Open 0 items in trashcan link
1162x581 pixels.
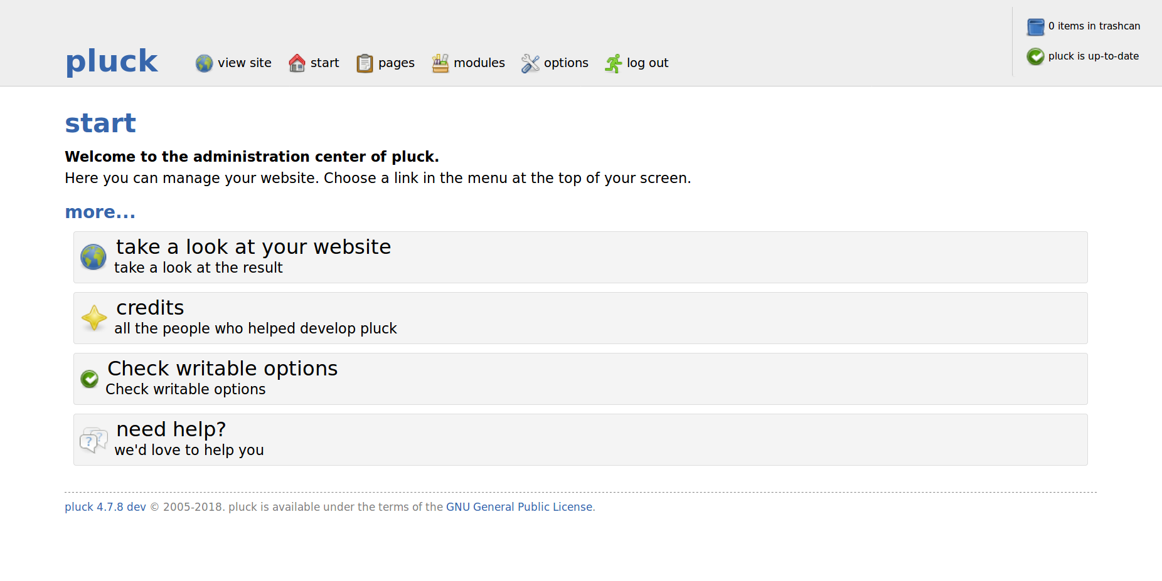coord(1094,26)
